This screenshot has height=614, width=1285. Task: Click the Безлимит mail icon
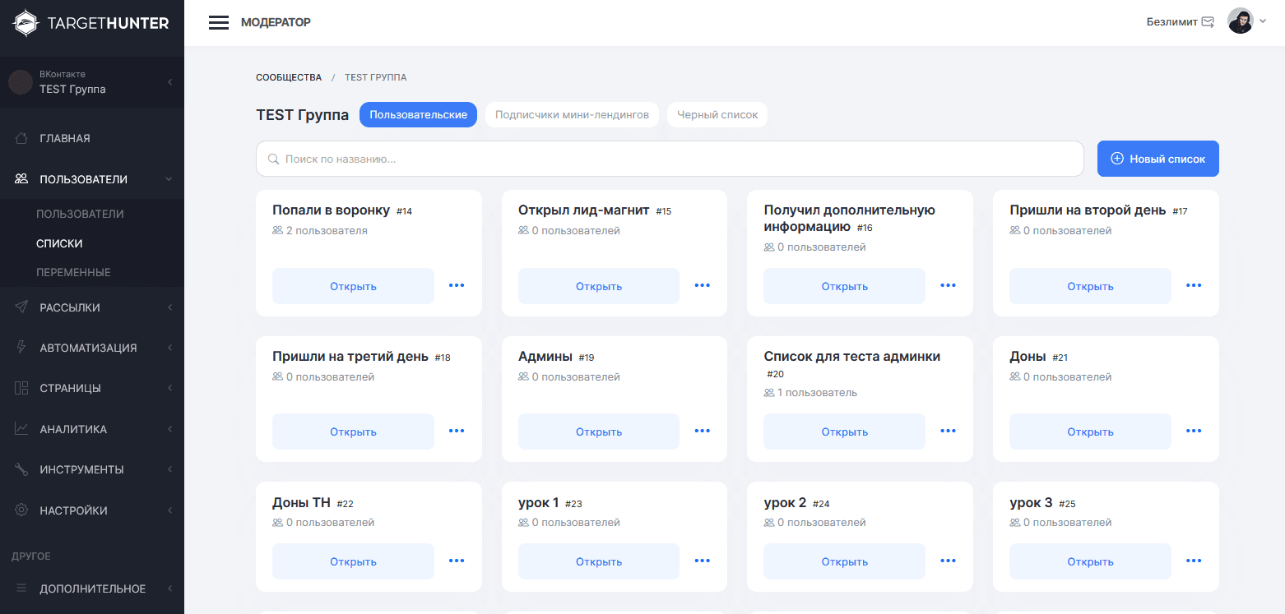1208,22
